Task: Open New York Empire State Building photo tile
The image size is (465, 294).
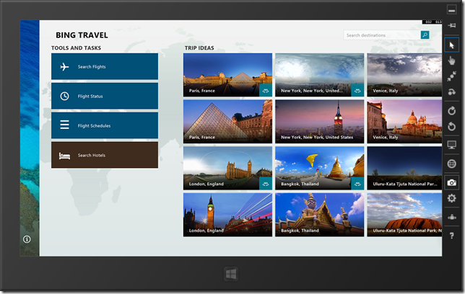Action: click(319, 121)
